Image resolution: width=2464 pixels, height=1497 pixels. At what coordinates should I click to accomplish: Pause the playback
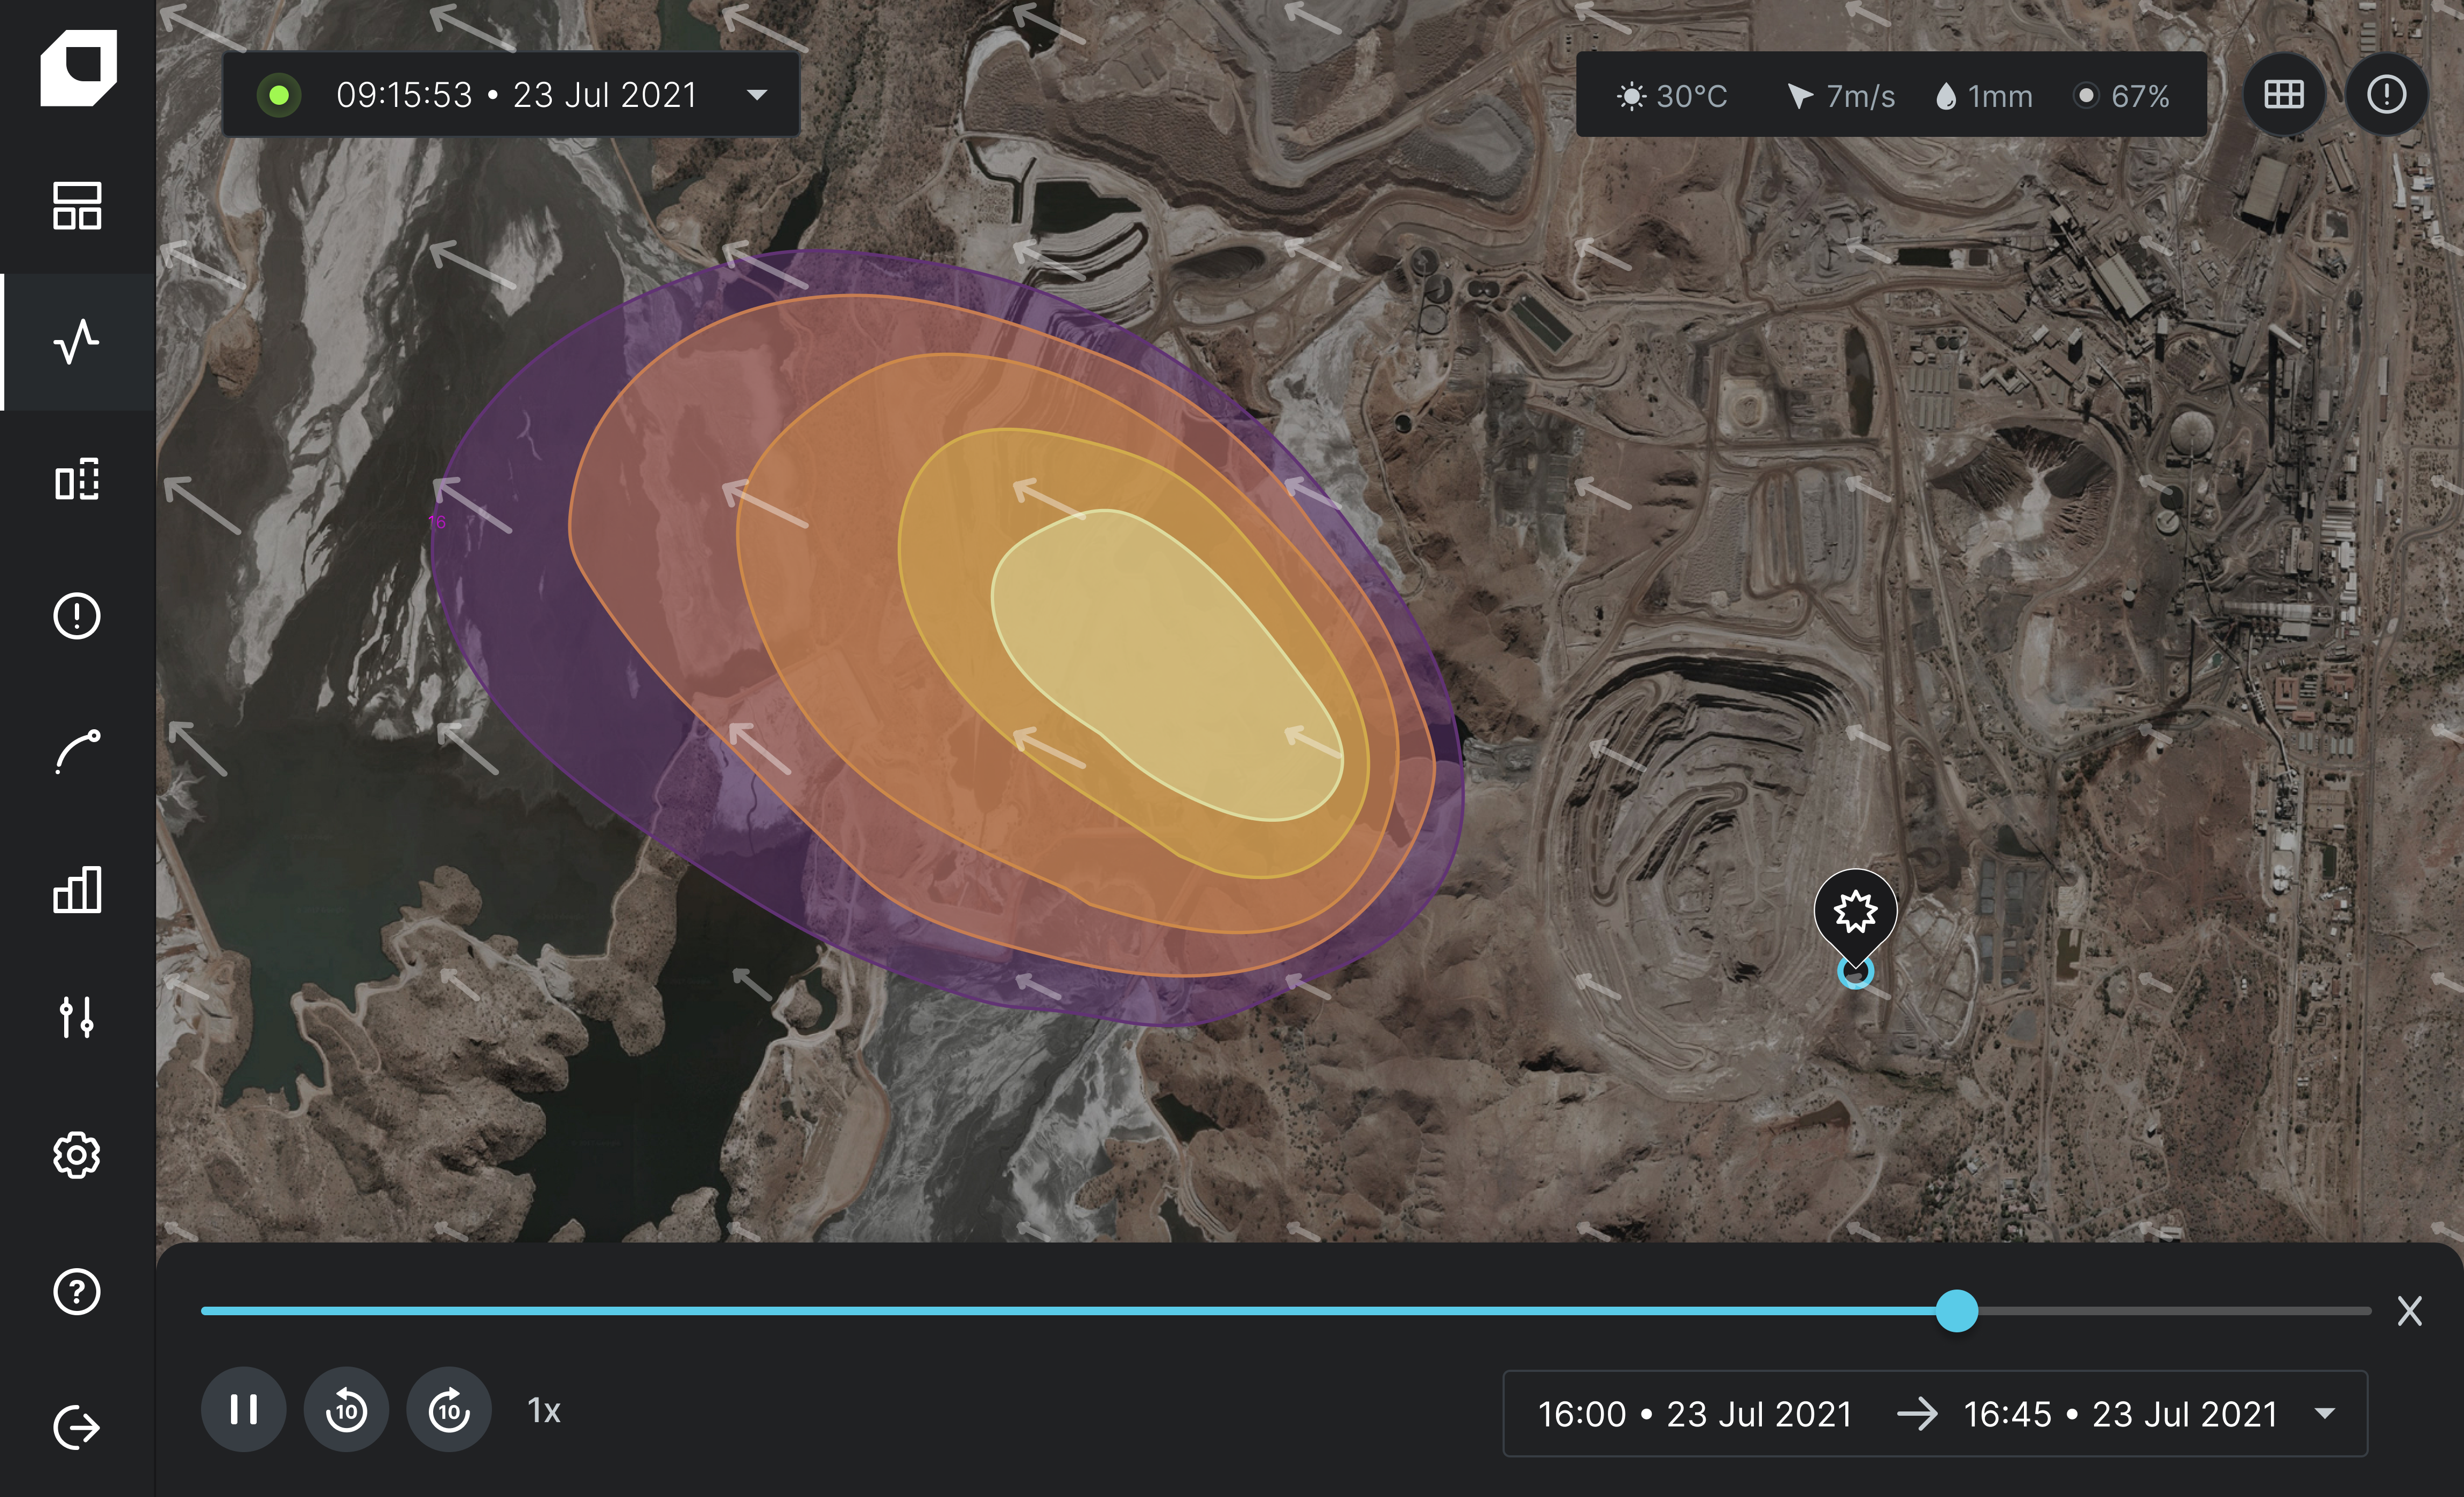243,1410
